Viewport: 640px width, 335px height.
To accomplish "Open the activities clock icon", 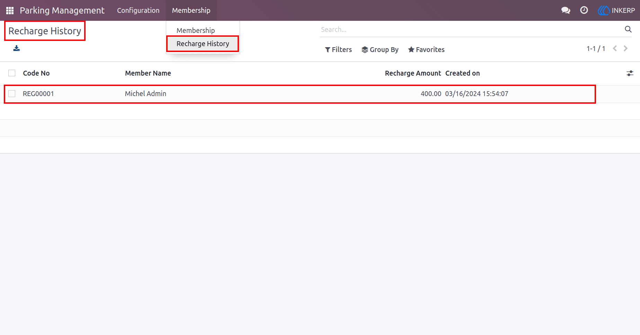I will (x=584, y=10).
